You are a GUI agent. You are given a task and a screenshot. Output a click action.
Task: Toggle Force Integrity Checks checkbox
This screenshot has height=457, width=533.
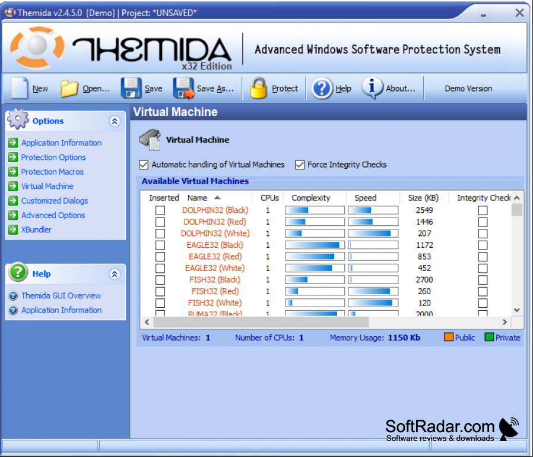(300, 165)
